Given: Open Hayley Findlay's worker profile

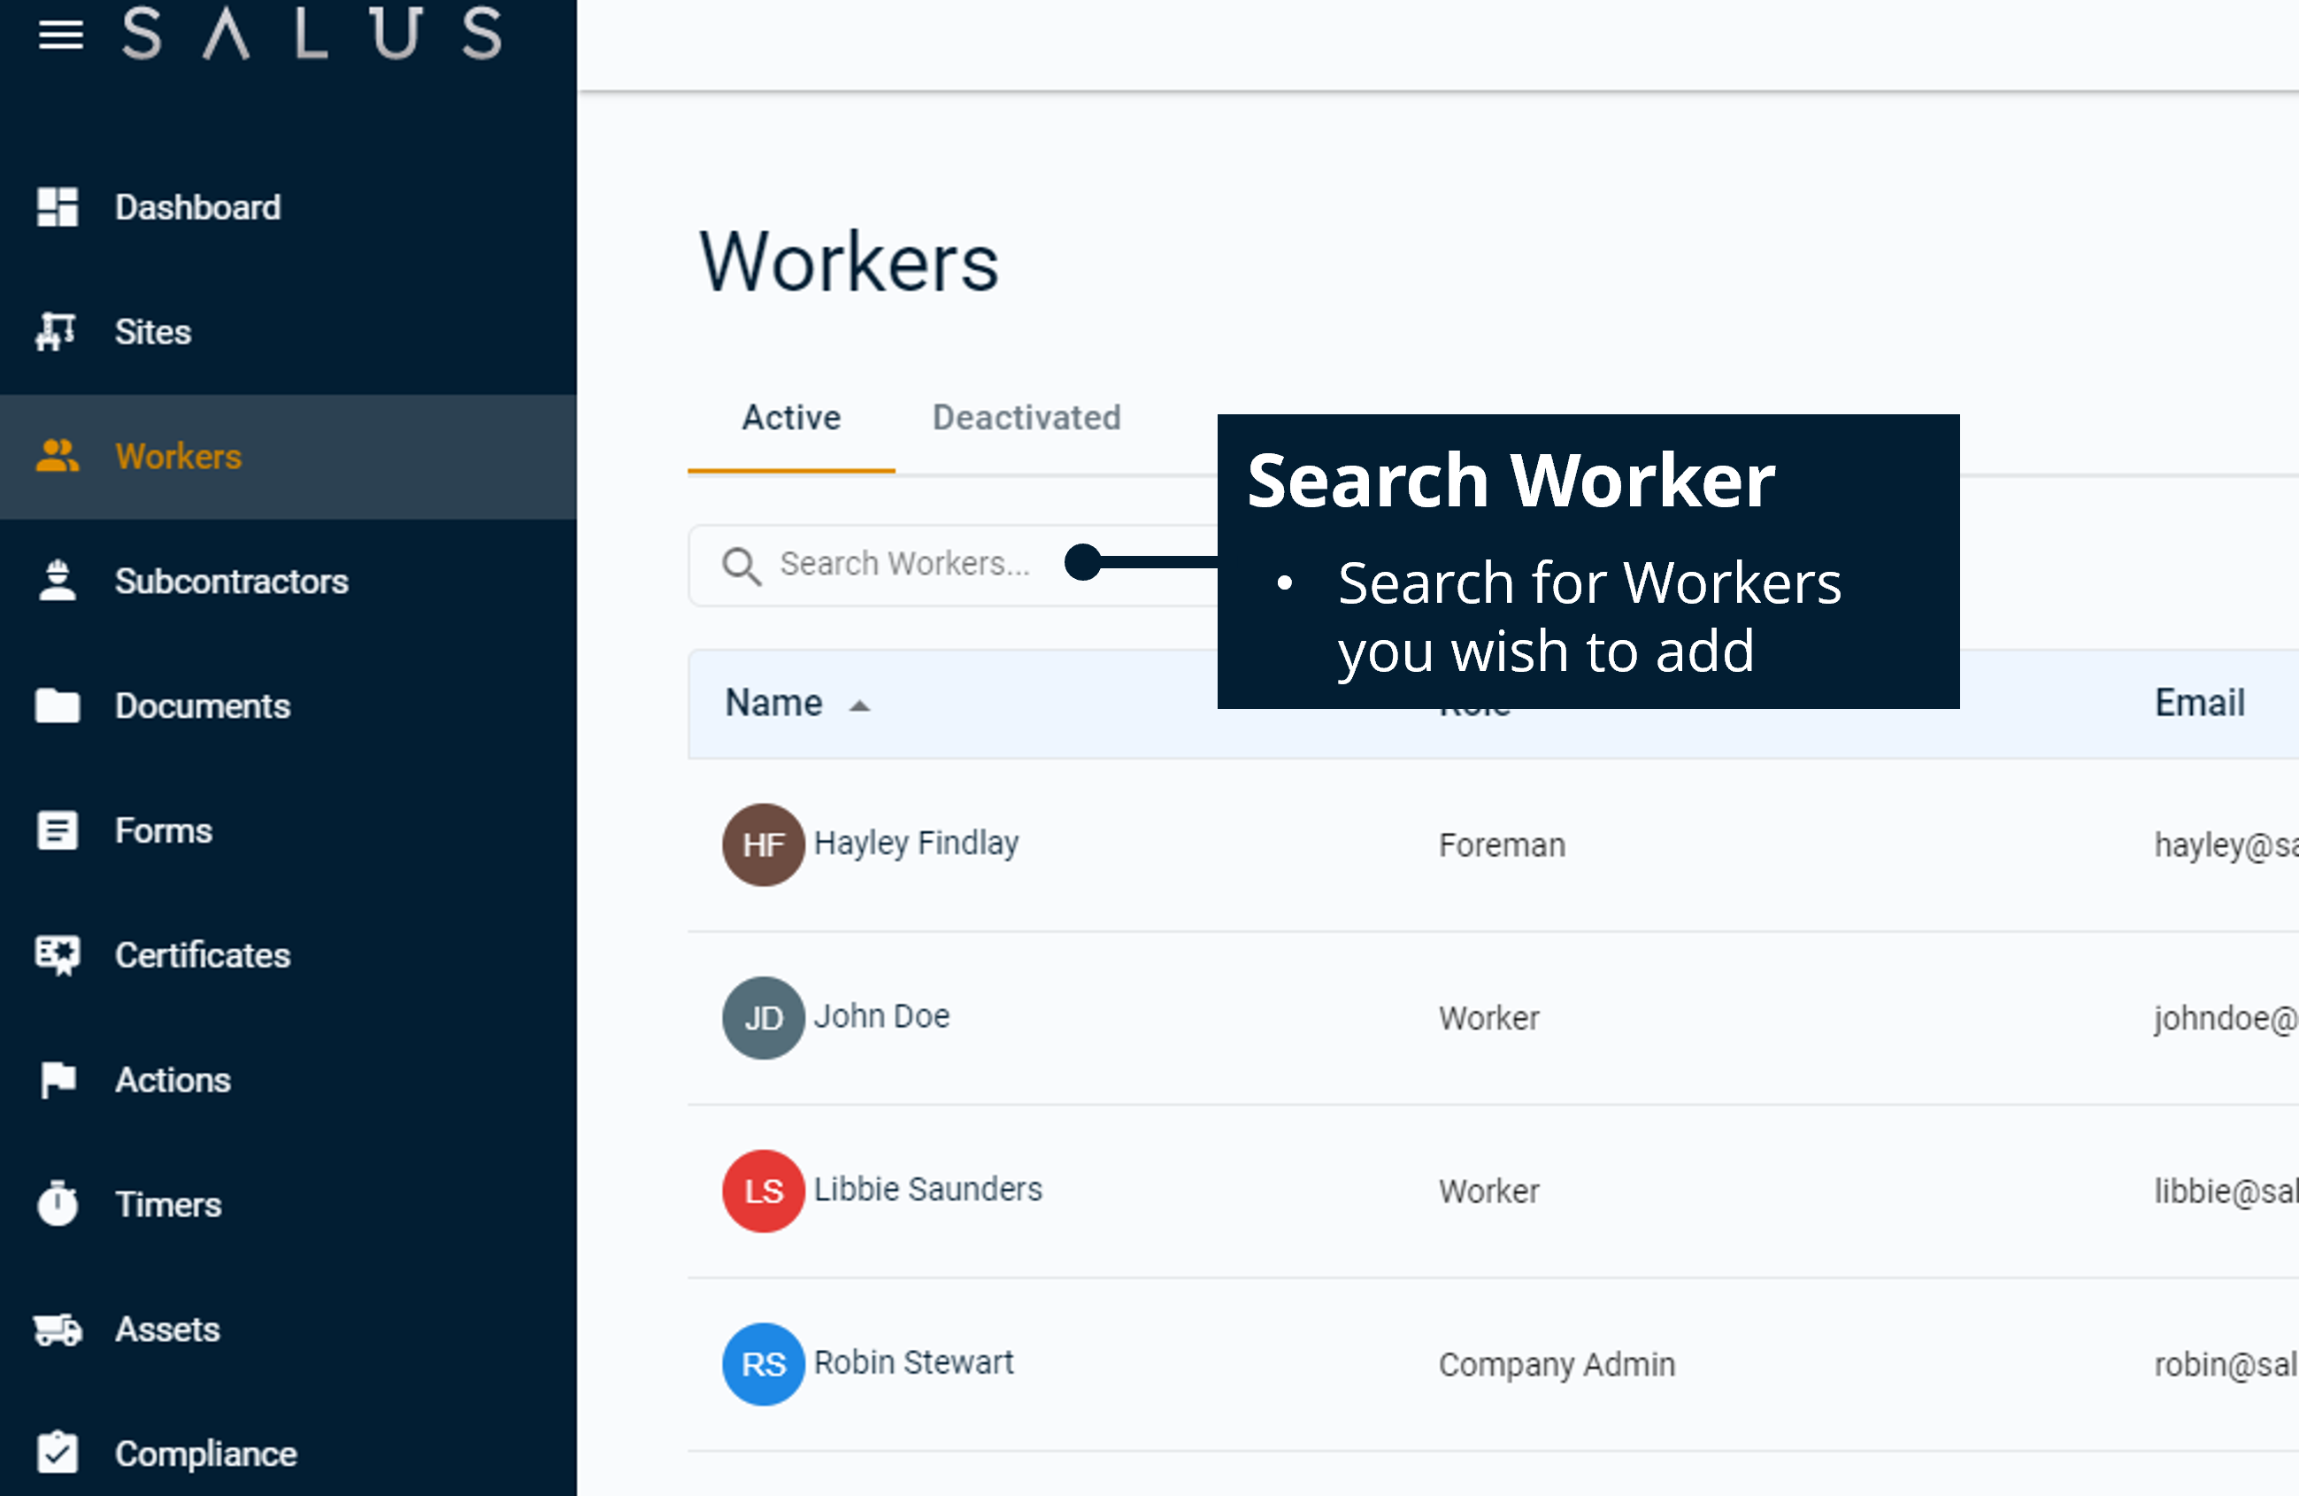Looking at the screenshot, I should [x=918, y=843].
